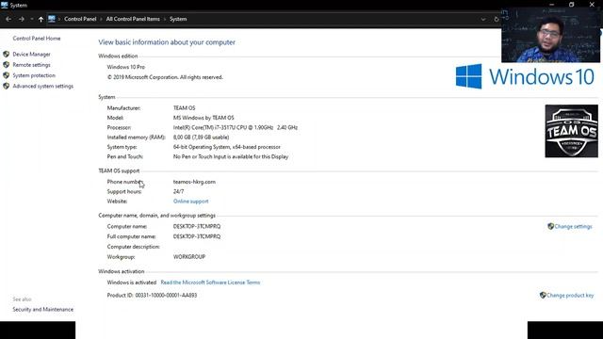The height and width of the screenshot is (339, 603).
Task: Open Remote settings
Action: click(31, 65)
